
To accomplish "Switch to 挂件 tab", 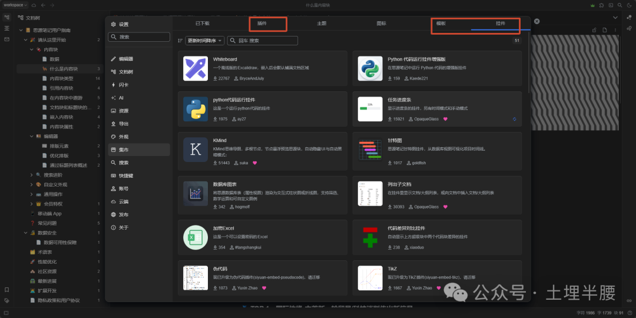I will [x=501, y=24].
